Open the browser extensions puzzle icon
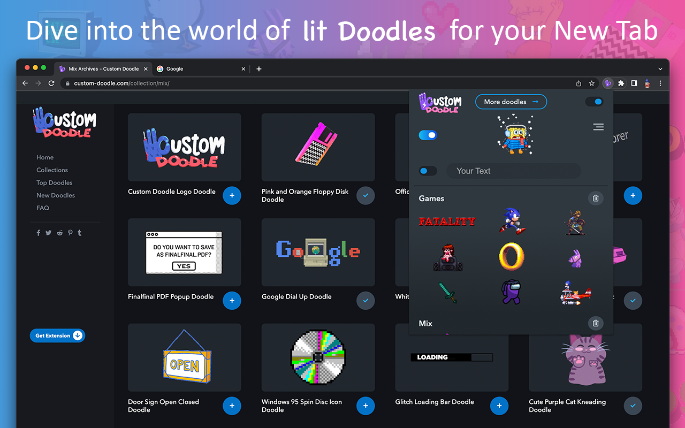 pos(621,83)
